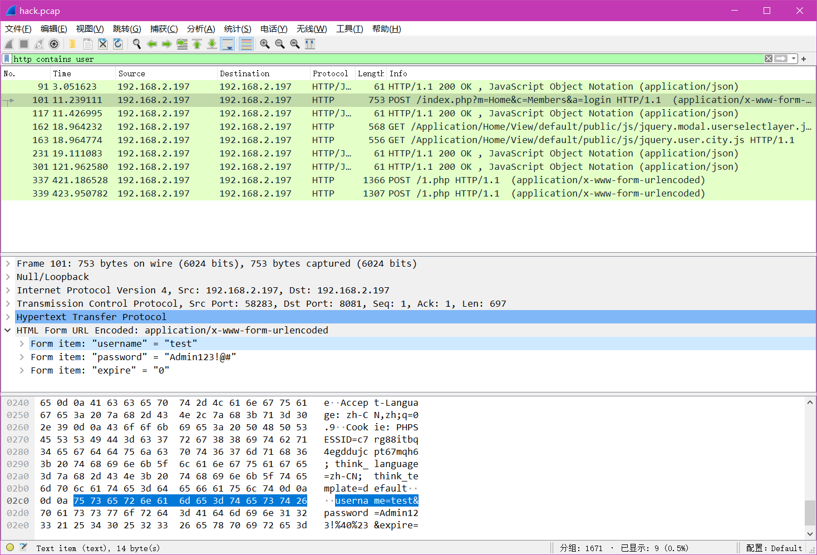Open the 视图(V) menu
The width and height of the screenshot is (817, 555).
90,29
